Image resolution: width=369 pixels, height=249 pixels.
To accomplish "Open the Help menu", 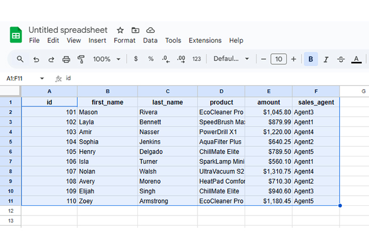I will click(x=236, y=40).
